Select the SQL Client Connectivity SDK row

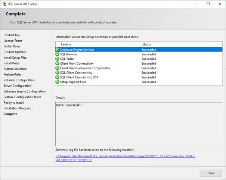[139, 77]
